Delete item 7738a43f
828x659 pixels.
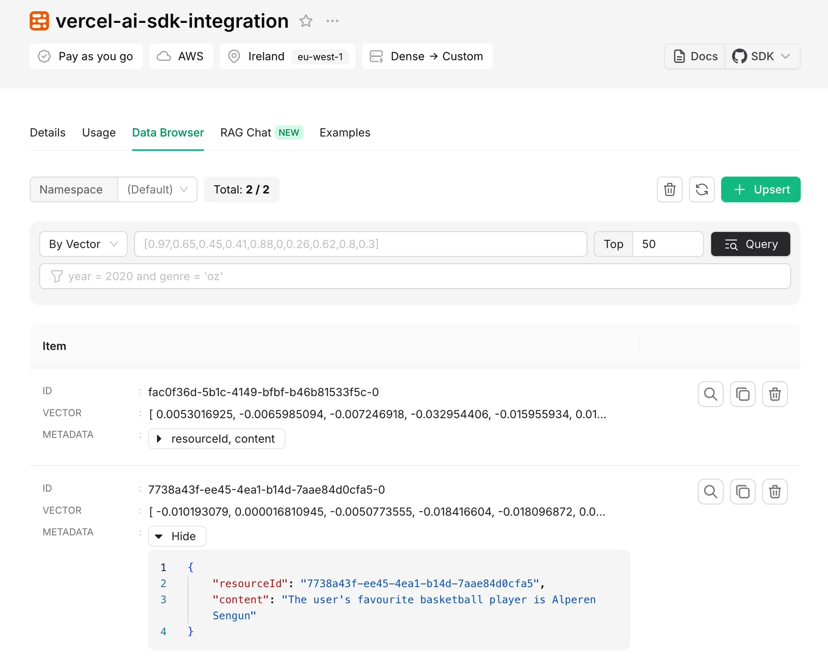[775, 491]
